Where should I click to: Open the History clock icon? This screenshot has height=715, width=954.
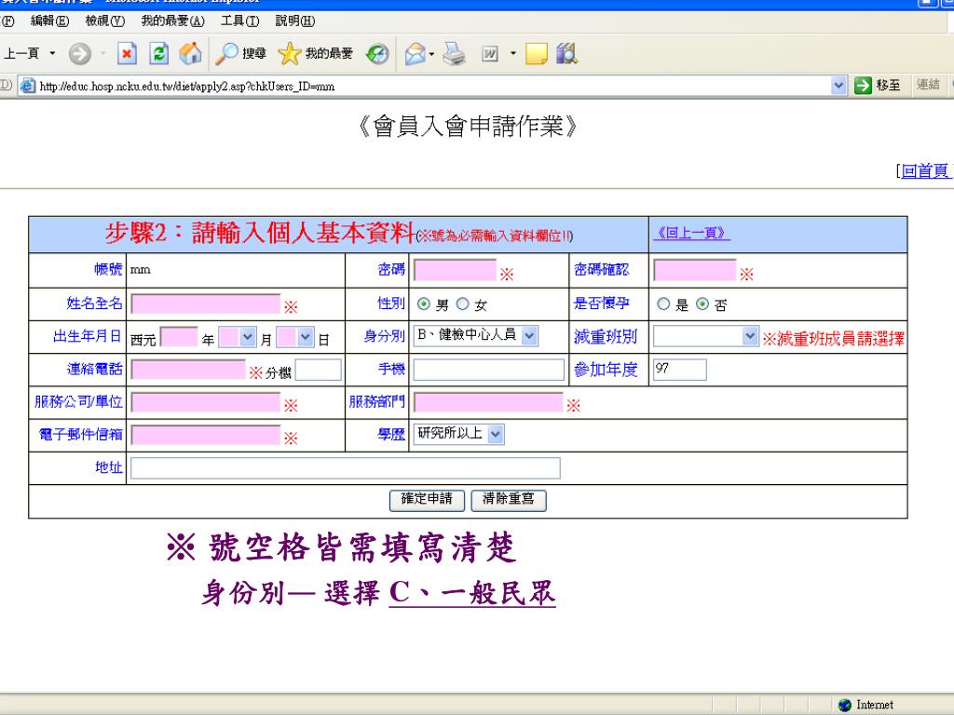pyautogui.click(x=377, y=54)
